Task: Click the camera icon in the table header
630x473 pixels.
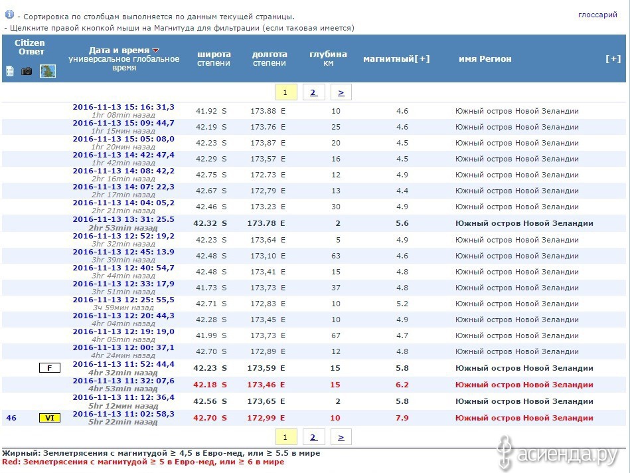Action: coord(27,71)
